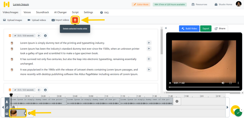Click the green checkmark status widget

(x=238, y=113)
